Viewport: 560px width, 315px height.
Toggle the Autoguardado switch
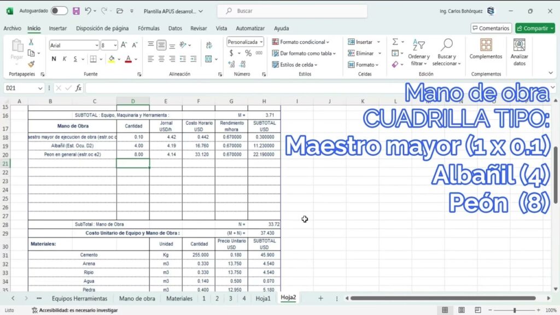pos(59,11)
